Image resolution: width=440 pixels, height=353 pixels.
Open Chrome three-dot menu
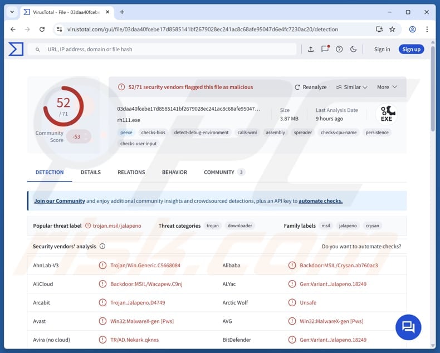pos(427,29)
